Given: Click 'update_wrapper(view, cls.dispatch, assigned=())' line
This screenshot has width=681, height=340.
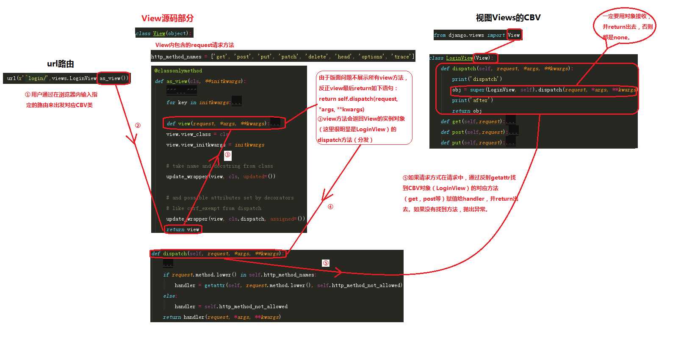Looking at the screenshot, I should tap(235, 219).
